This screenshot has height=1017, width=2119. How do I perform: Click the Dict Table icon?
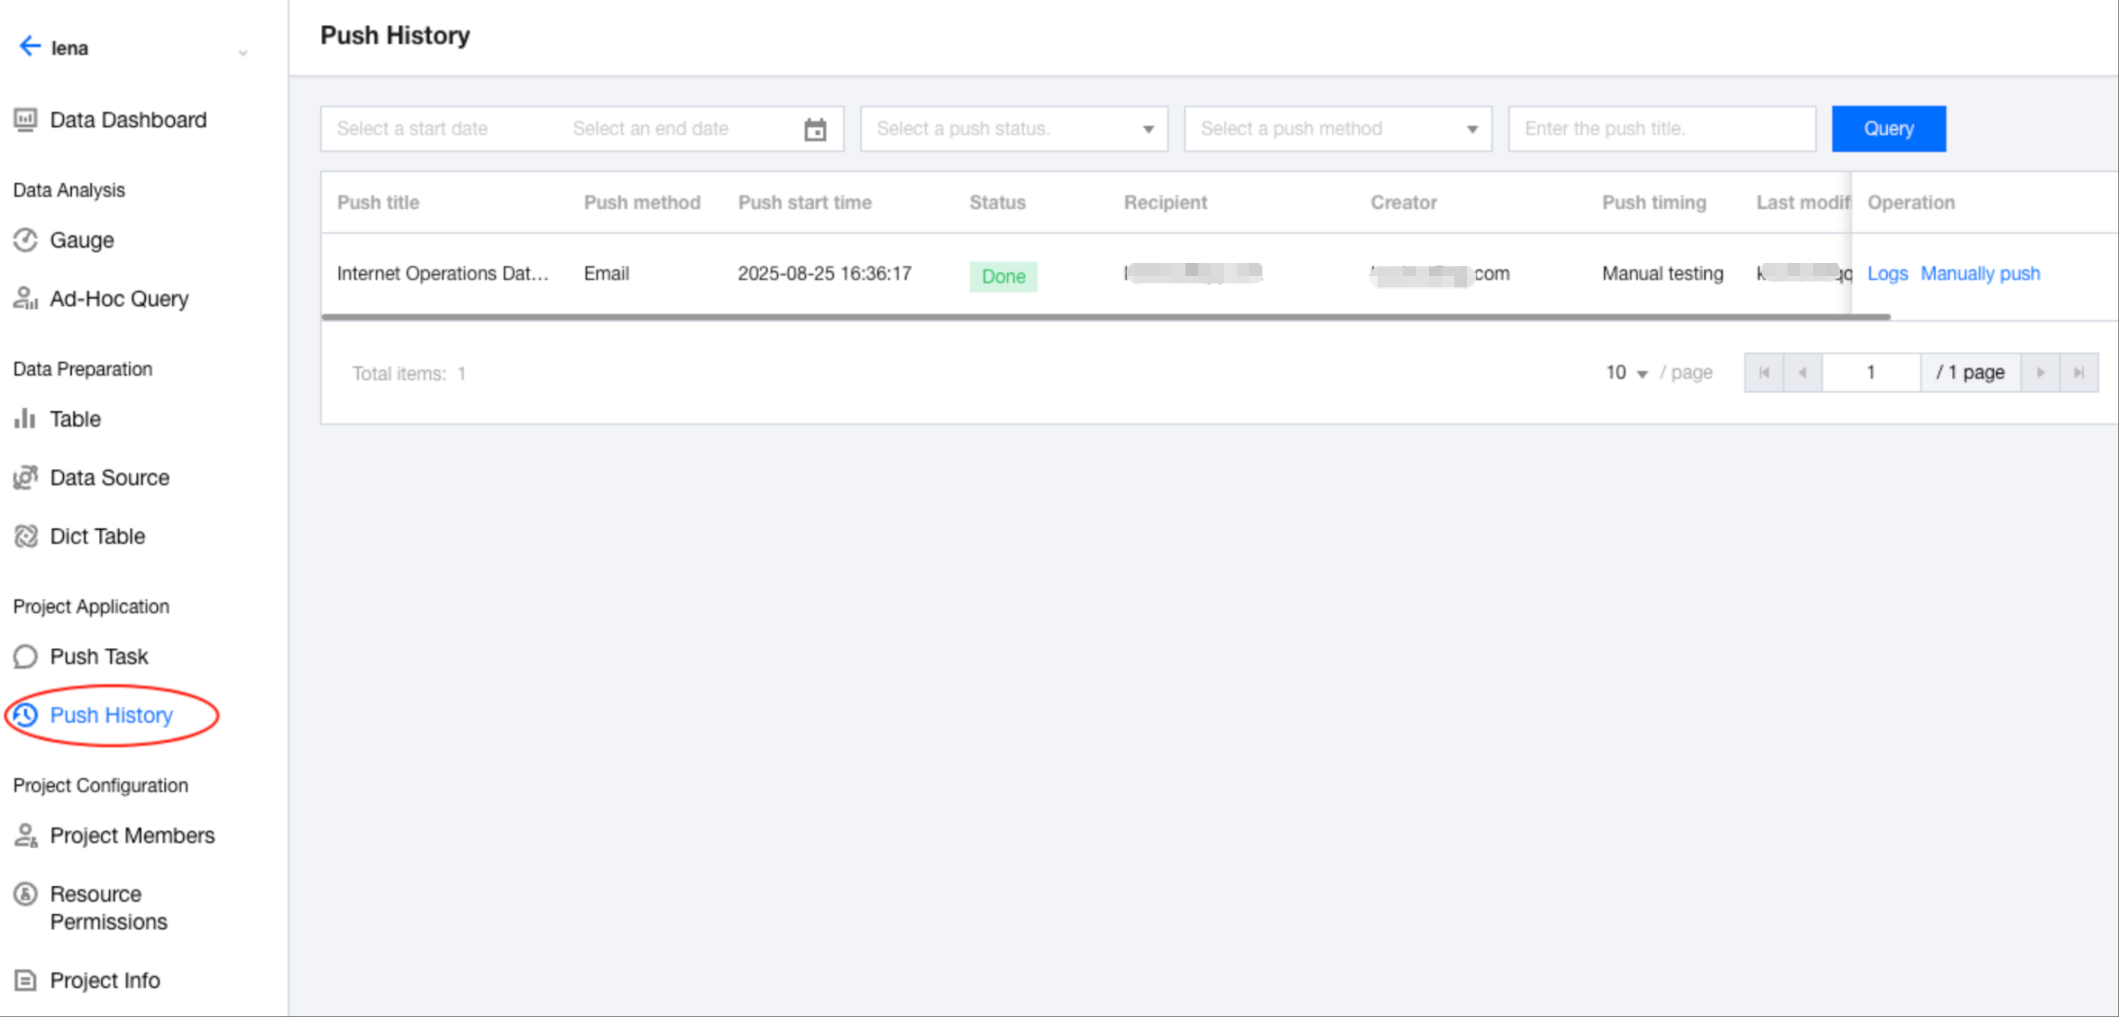26,536
